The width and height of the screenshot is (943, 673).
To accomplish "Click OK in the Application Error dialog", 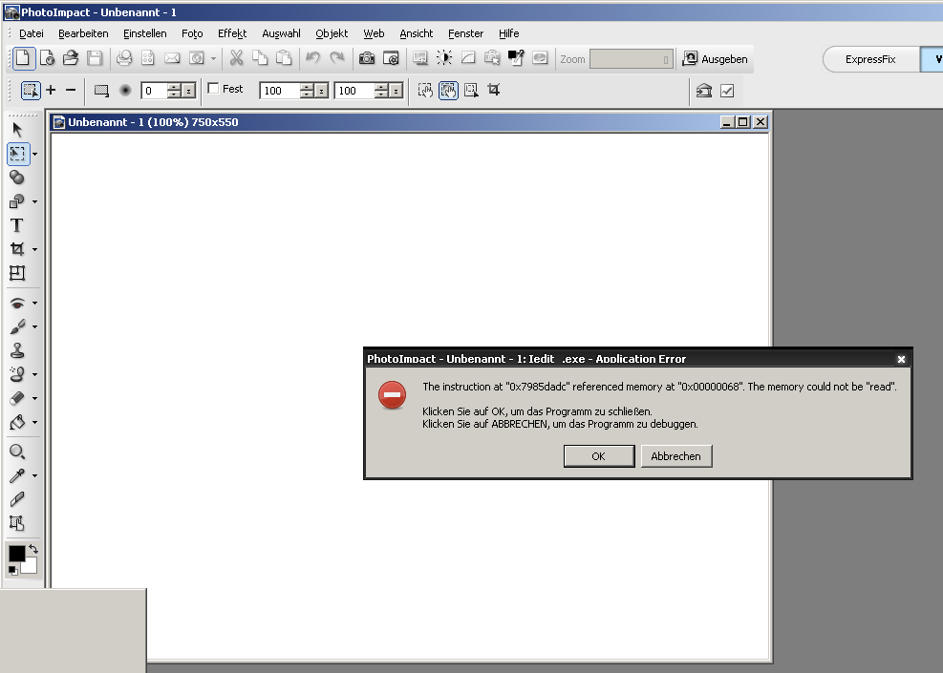I will pos(598,456).
